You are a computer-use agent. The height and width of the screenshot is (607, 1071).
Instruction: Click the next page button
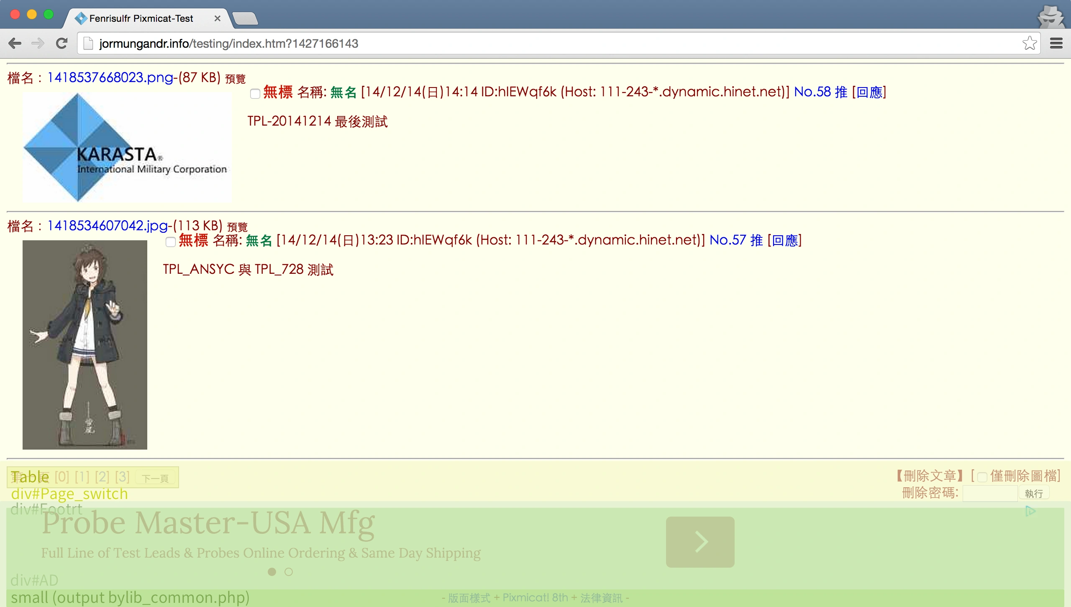tap(155, 478)
